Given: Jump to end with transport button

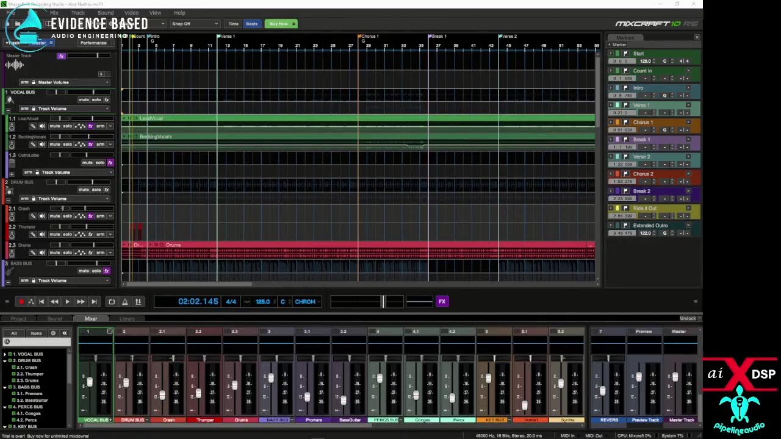Looking at the screenshot, I should pyautogui.click(x=94, y=301).
